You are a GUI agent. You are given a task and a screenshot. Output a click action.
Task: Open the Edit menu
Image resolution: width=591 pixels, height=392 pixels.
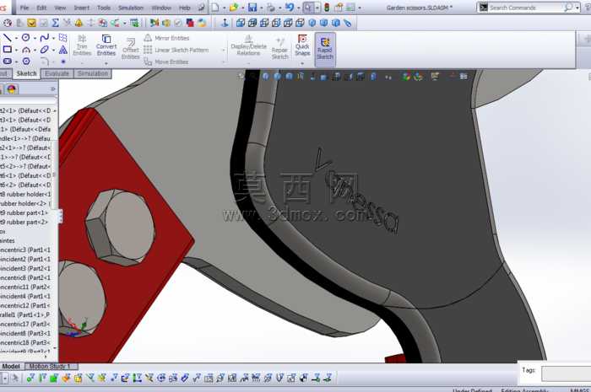[41, 8]
